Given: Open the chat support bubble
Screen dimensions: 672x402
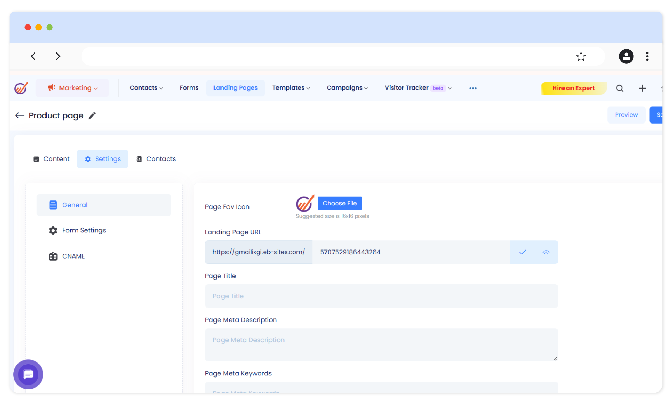Looking at the screenshot, I should pos(28,374).
